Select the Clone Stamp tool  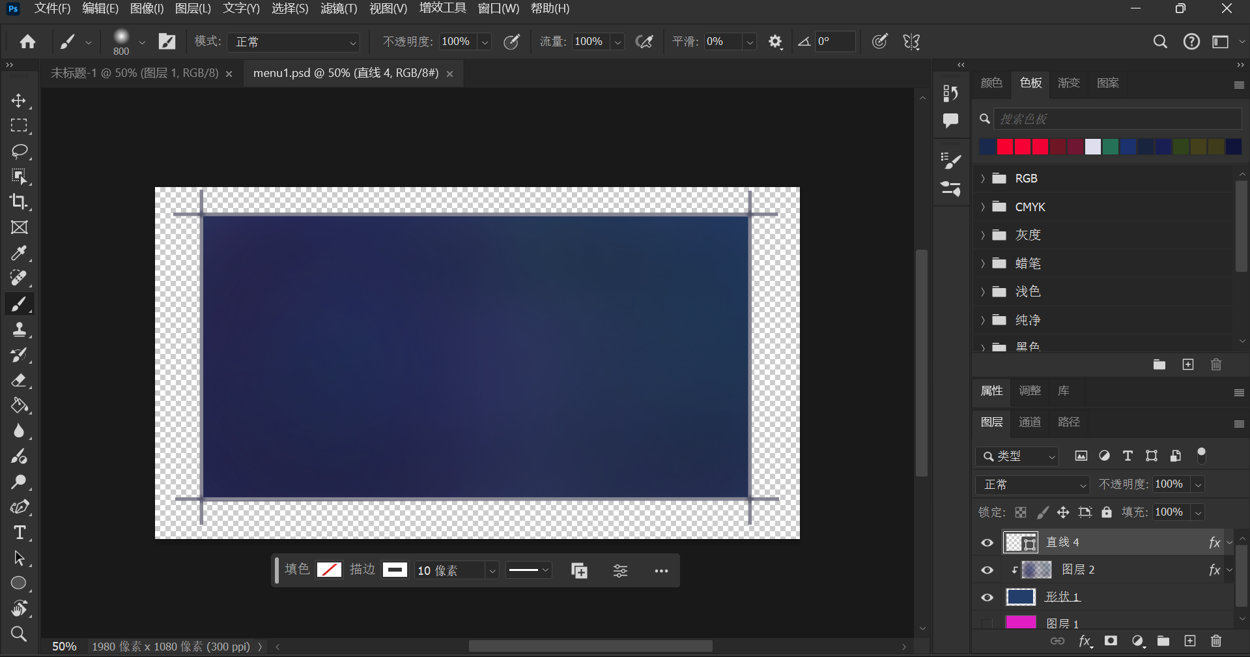(x=19, y=329)
